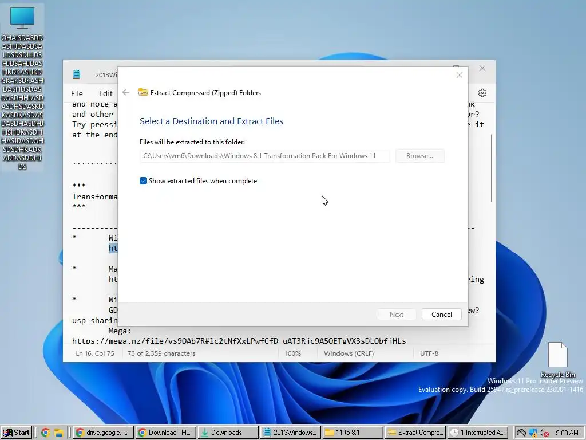Select the computer monitor desktop icon

point(22,88)
